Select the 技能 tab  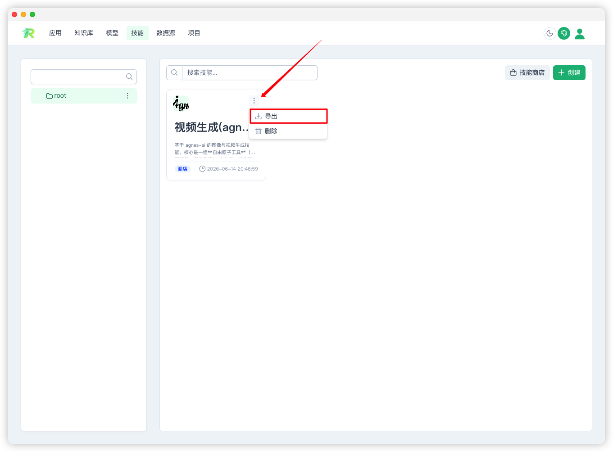pyautogui.click(x=137, y=33)
